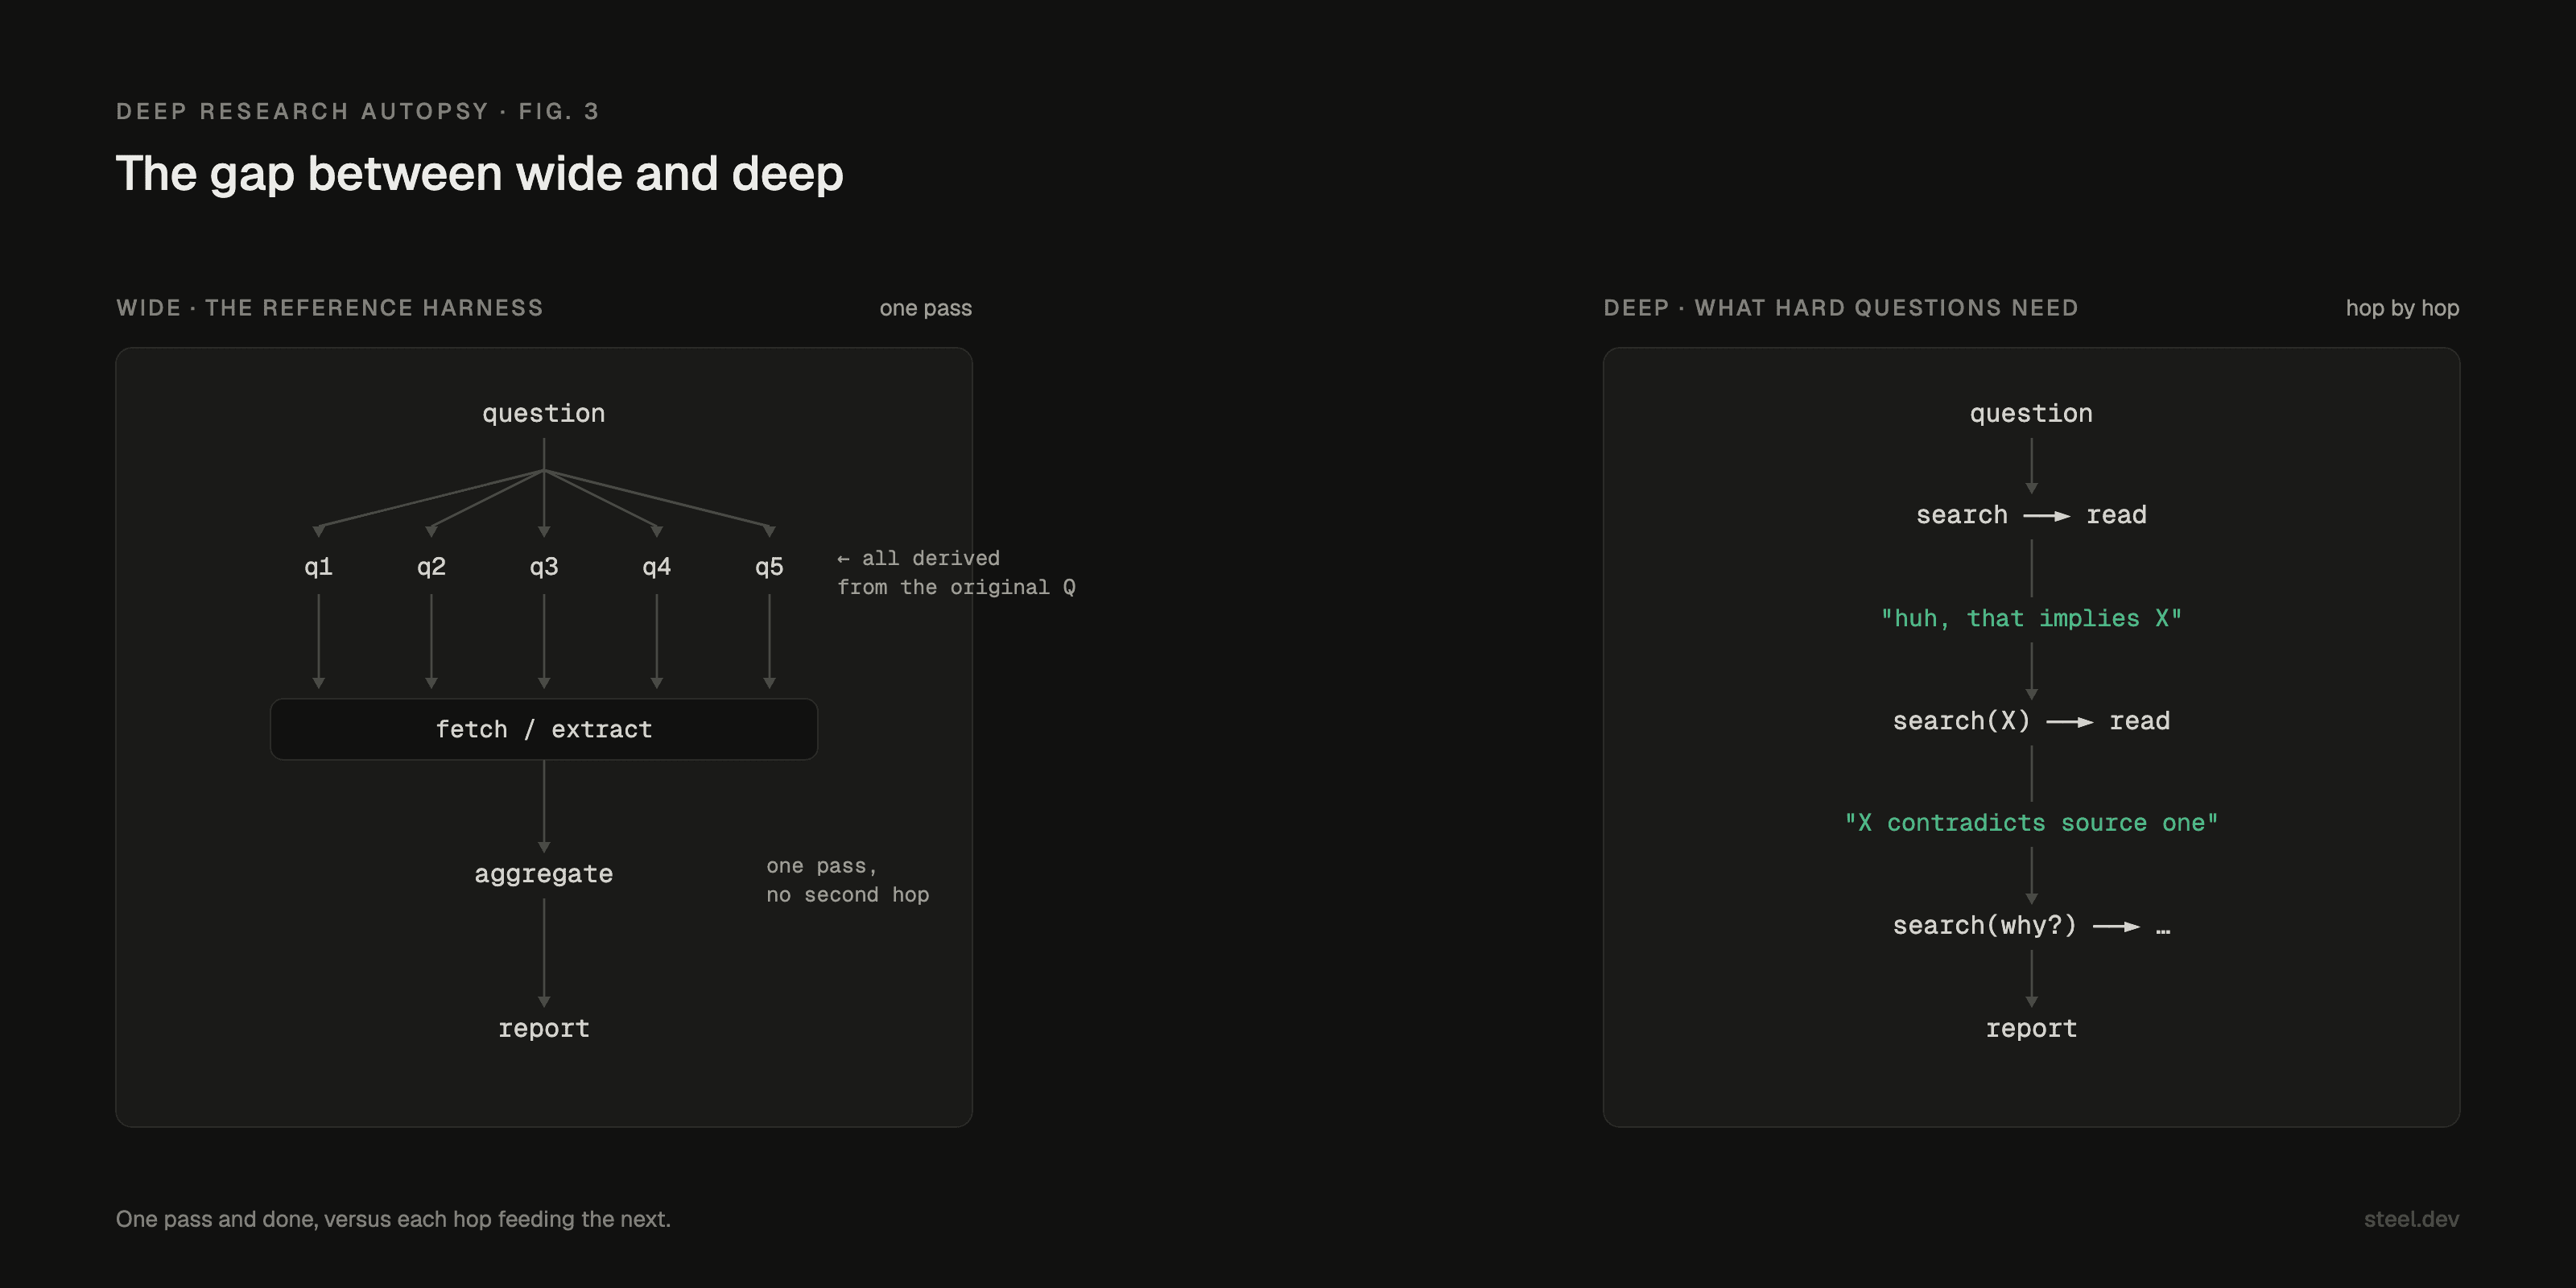Click the 'search(X)' step
Screen dimensions: 2576x1288
(1961, 721)
